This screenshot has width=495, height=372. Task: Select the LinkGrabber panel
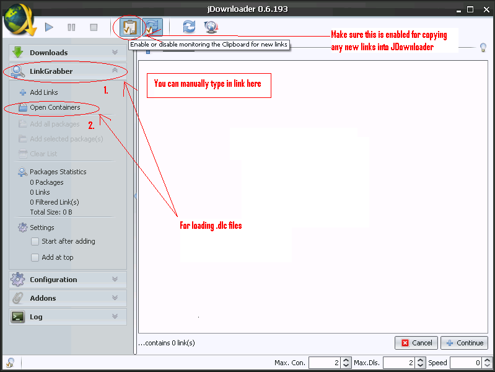[x=68, y=71]
